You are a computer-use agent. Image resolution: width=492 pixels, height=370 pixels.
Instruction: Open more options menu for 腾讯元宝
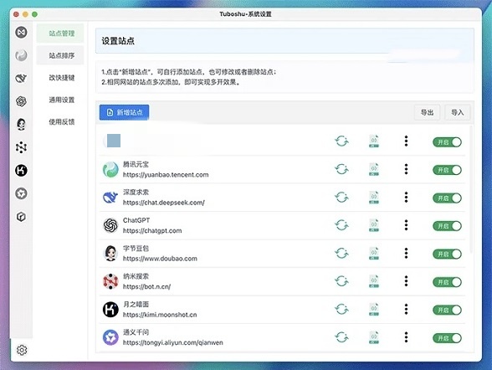[406, 169]
